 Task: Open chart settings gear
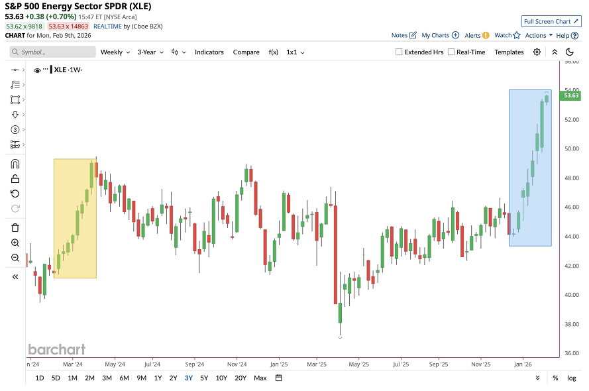click(537, 52)
